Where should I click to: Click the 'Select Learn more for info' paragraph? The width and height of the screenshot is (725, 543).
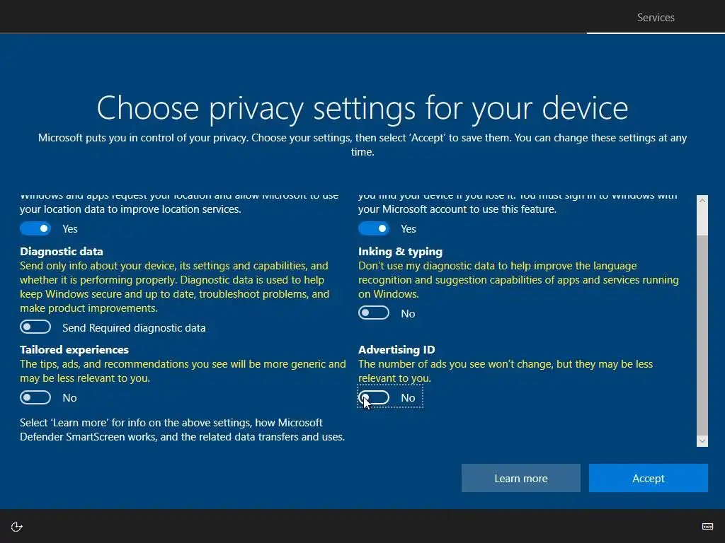[182, 429]
